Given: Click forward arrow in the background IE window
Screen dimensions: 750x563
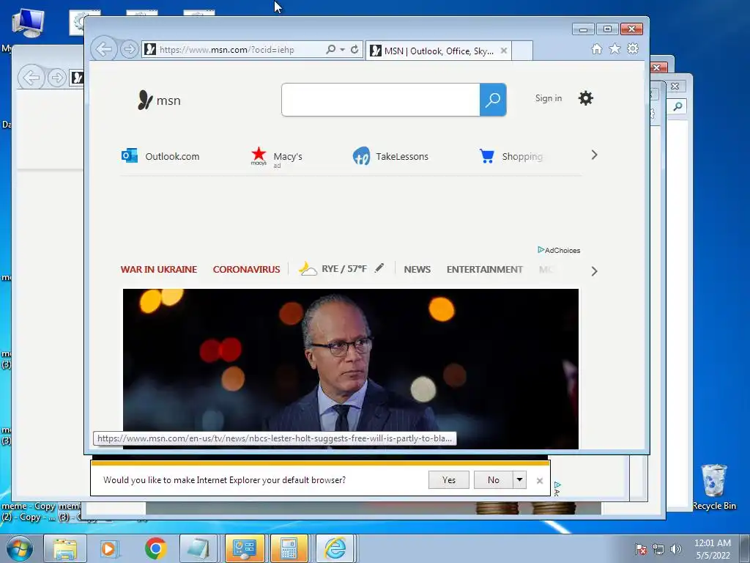Looking at the screenshot, I should 57,78.
